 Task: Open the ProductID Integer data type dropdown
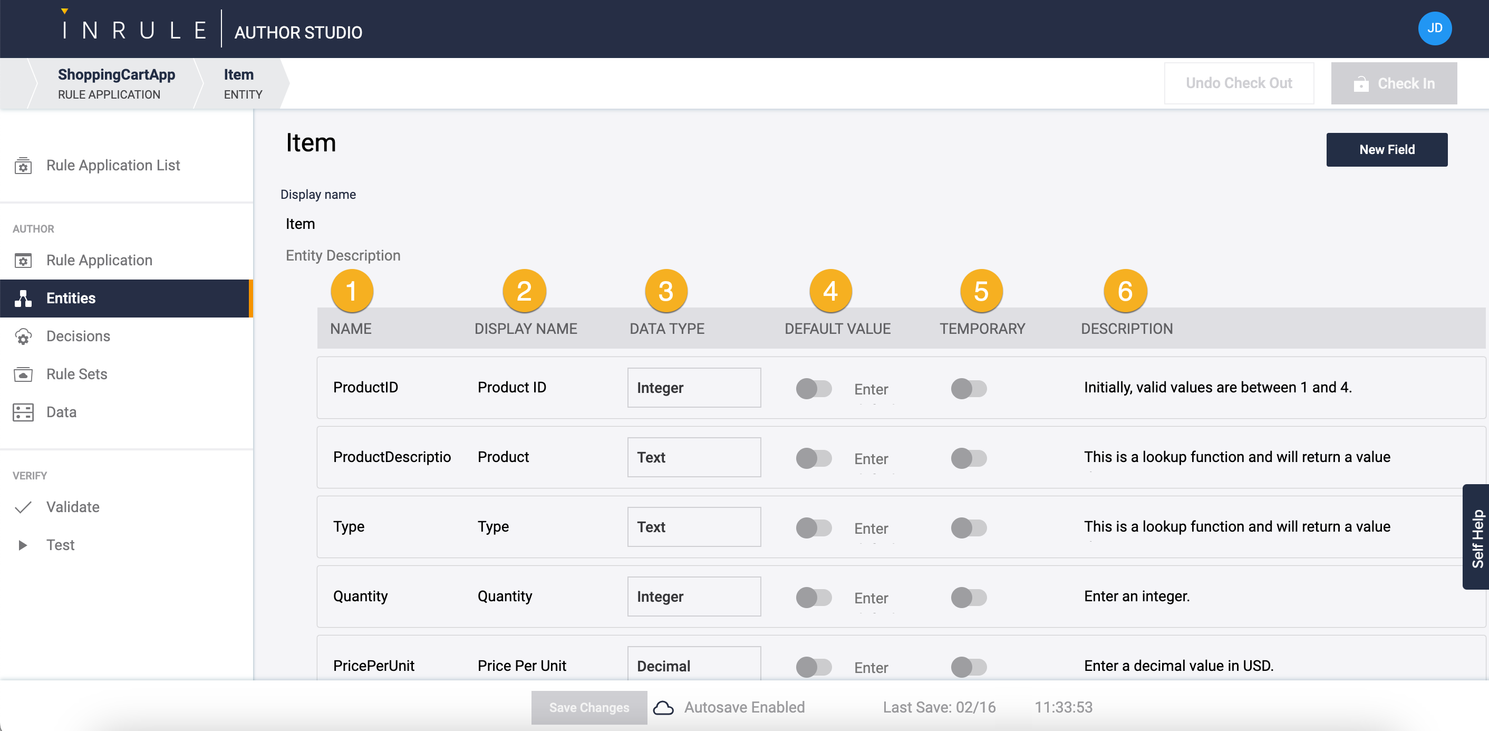click(x=694, y=388)
